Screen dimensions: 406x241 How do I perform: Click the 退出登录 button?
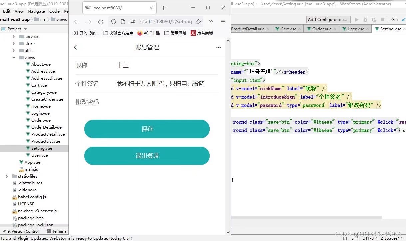(x=147, y=156)
